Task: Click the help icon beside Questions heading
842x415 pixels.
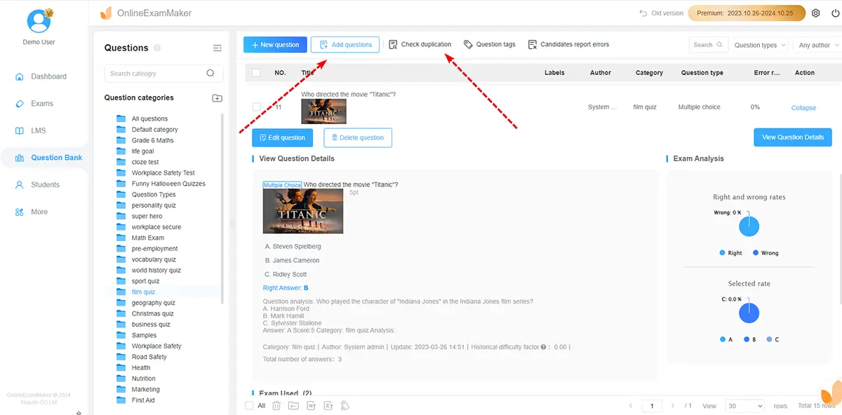Action: (157, 48)
